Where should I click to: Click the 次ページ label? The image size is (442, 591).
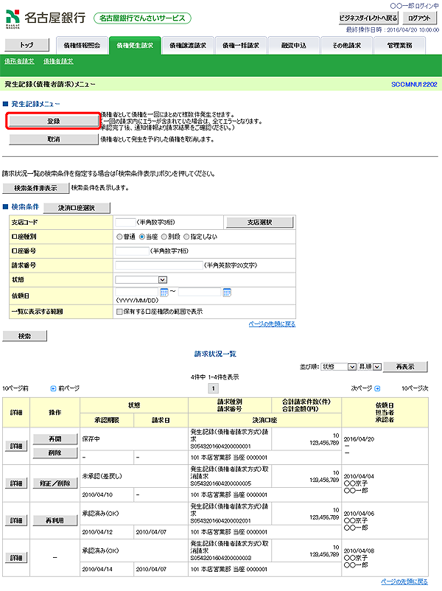362,388
